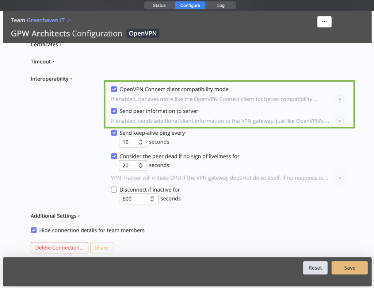Expand the Timeout section

(x=42, y=62)
